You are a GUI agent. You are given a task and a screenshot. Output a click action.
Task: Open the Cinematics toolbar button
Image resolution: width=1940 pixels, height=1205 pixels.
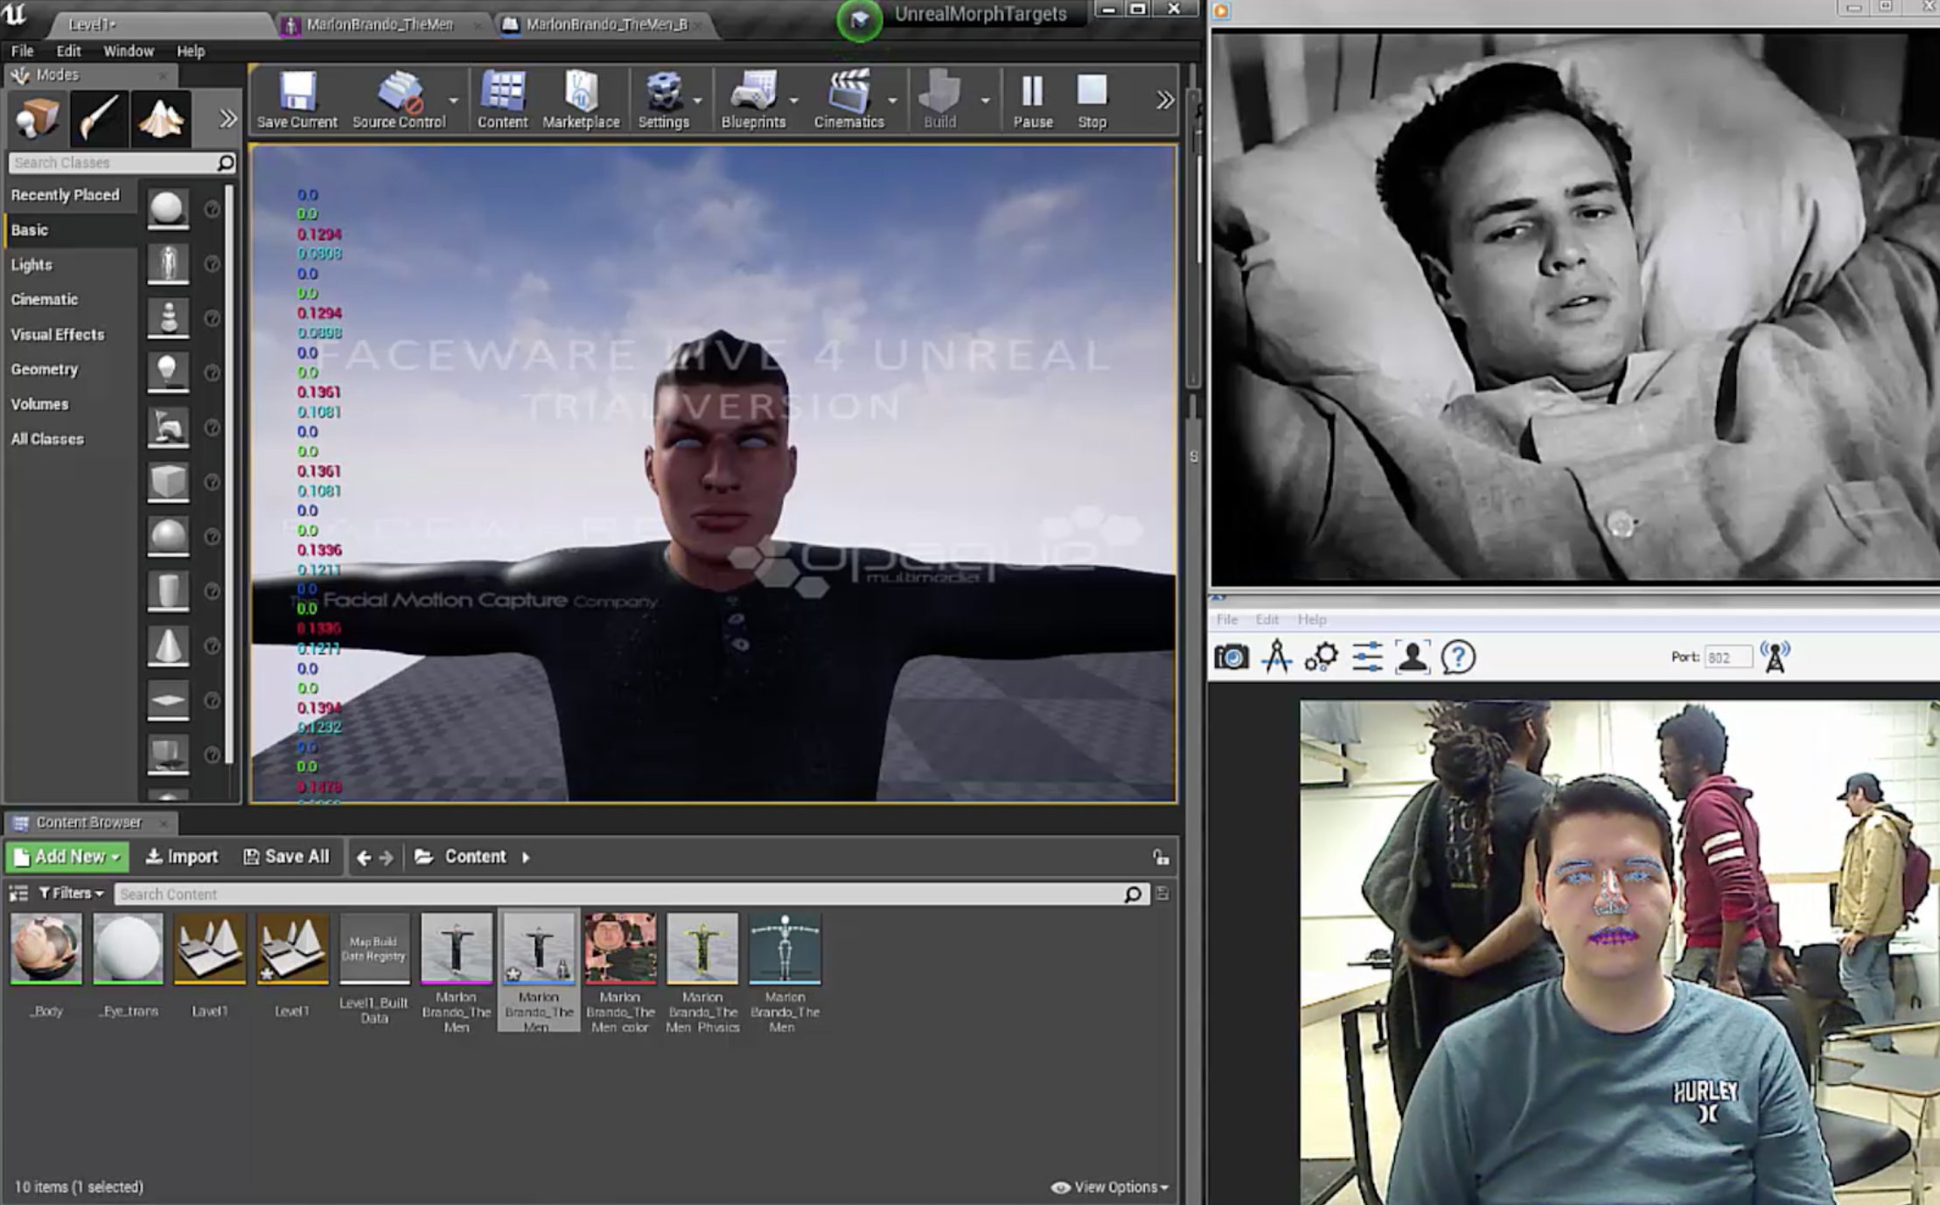pyautogui.click(x=848, y=100)
